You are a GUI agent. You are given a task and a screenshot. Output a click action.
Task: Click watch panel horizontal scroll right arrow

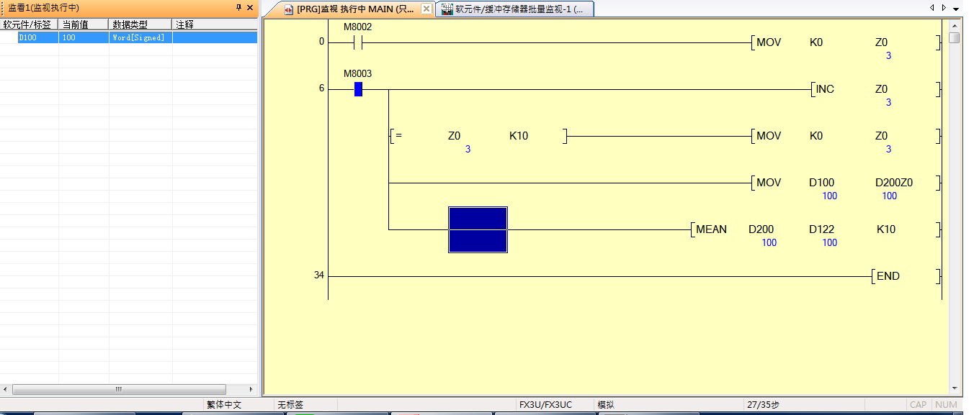coord(251,389)
